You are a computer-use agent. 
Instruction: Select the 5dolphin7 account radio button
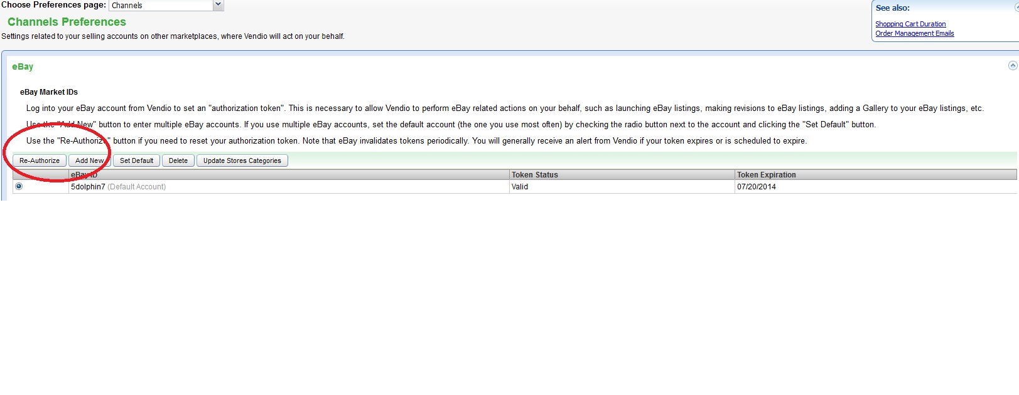[19, 186]
